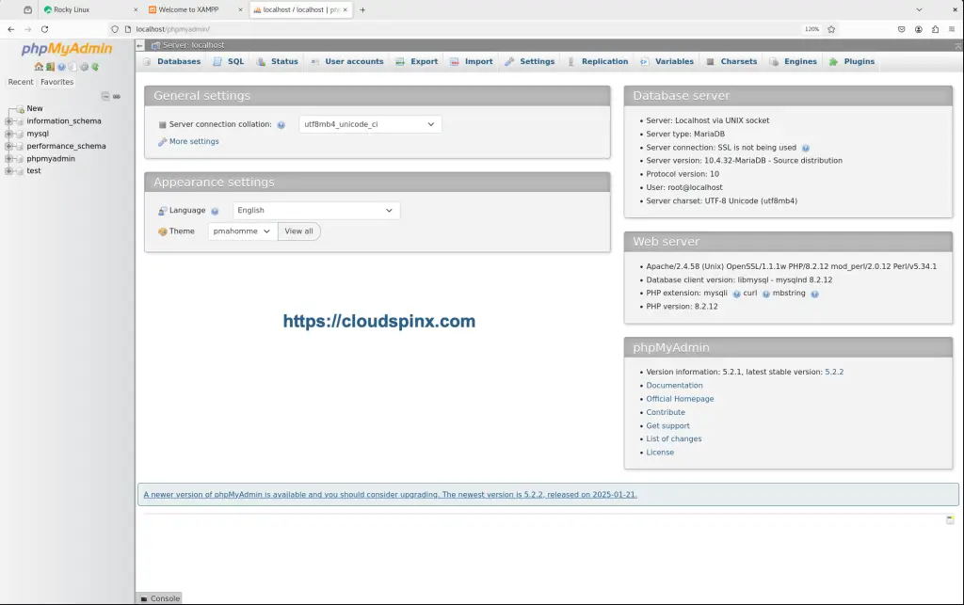Image resolution: width=964 pixels, height=605 pixels.
Task: Open the phpMyAdmin upgrade notice link
Action: click(x=389, y=494)
